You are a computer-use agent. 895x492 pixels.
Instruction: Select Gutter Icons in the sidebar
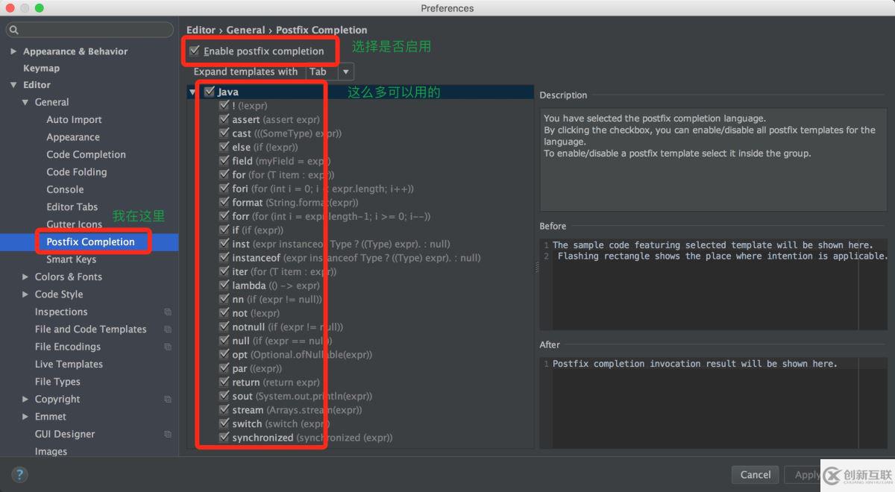(x=74, y=224)
